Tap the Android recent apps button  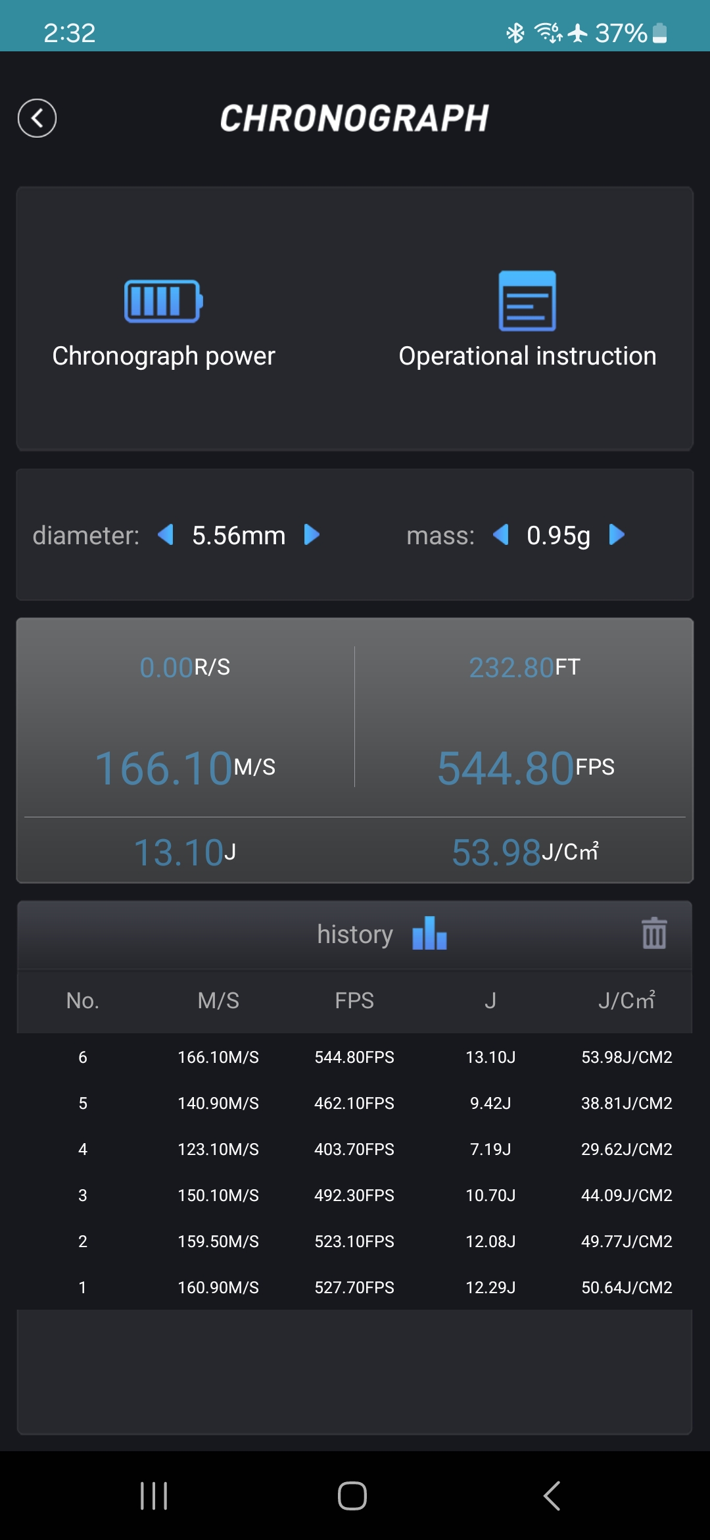pyautogui.click(x=154, y=1496)
